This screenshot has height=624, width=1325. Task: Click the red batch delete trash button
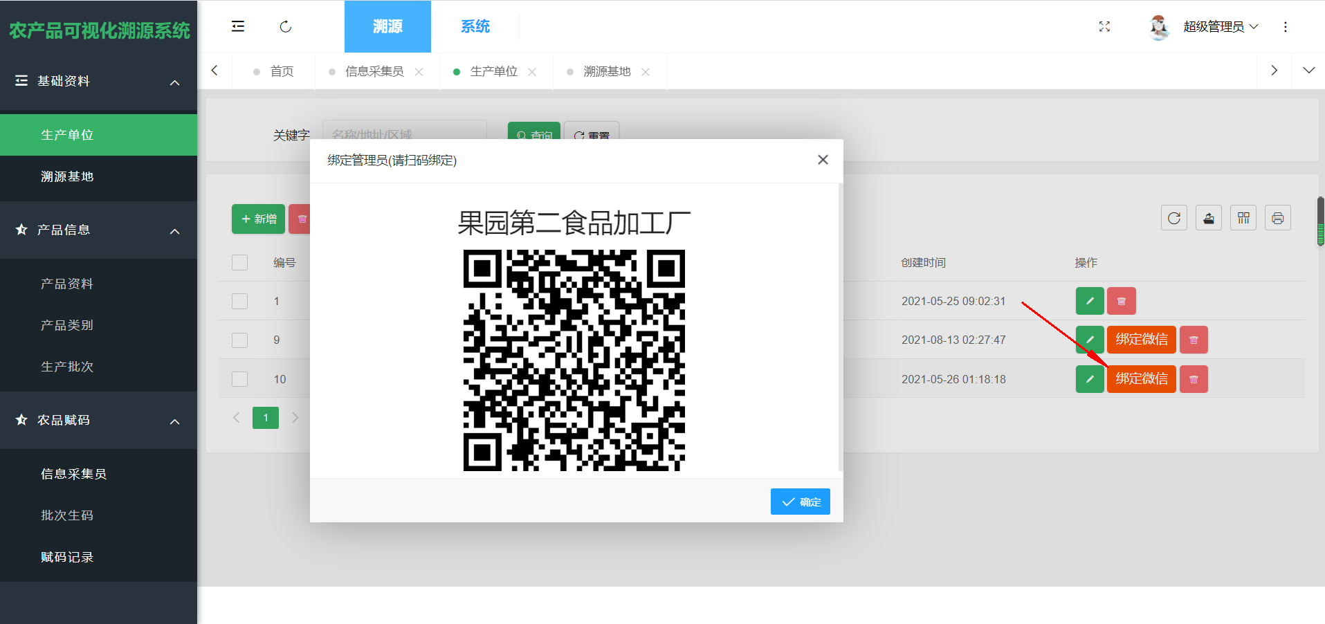point(300,219)
